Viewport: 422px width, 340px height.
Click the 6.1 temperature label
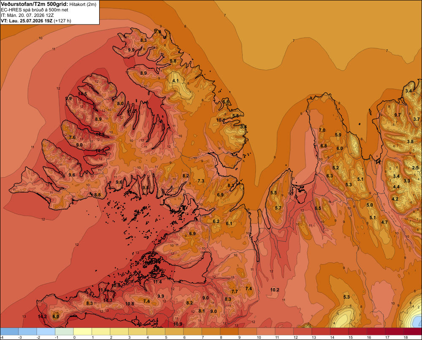[229, 223]
